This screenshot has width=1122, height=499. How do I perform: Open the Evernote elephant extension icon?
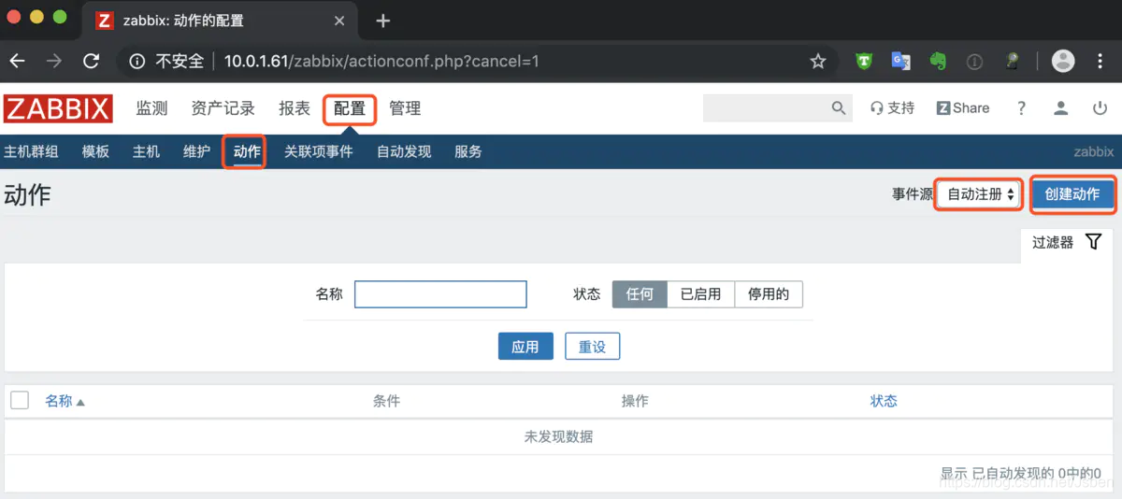click(938, 62)
